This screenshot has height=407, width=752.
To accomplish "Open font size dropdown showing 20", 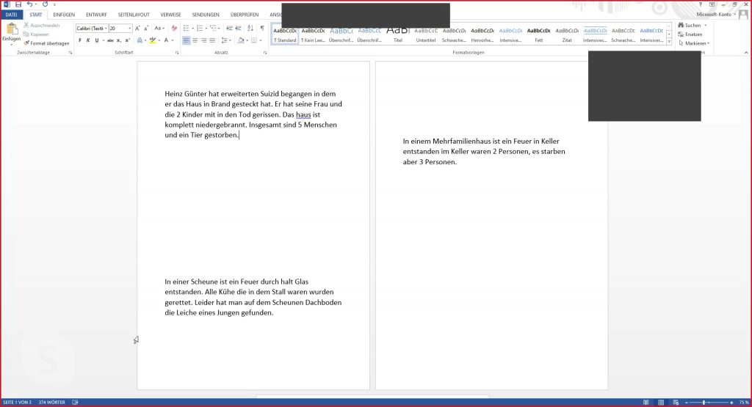I will 129,29.
